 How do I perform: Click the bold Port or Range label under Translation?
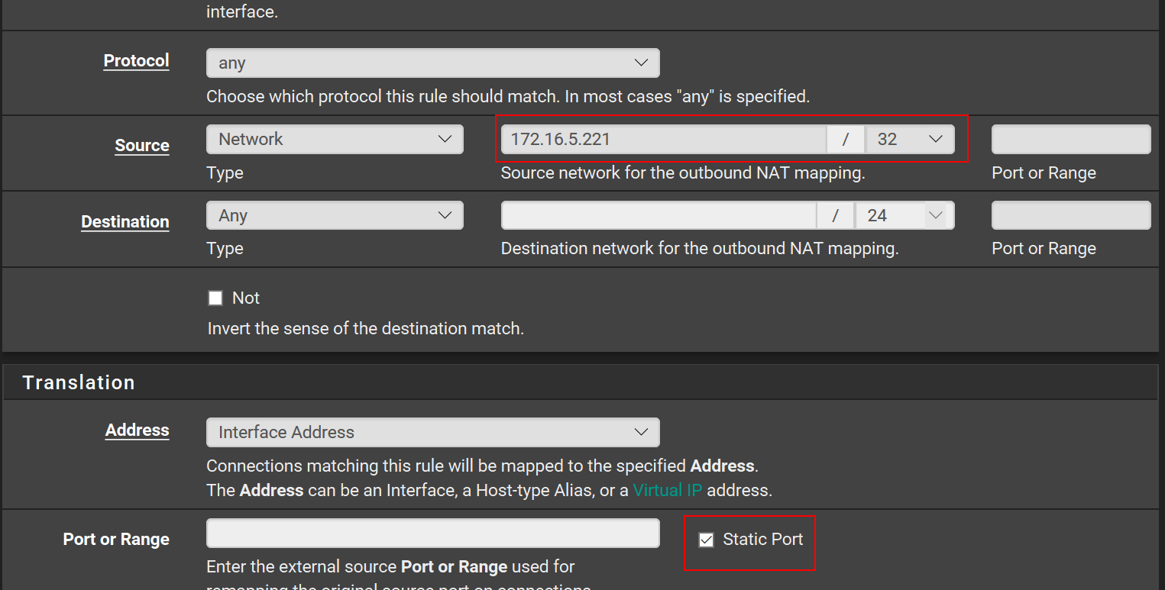point(116,540)
